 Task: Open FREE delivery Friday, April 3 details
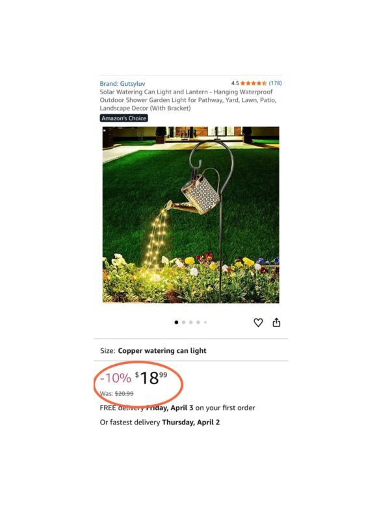[x=177, y=408]
